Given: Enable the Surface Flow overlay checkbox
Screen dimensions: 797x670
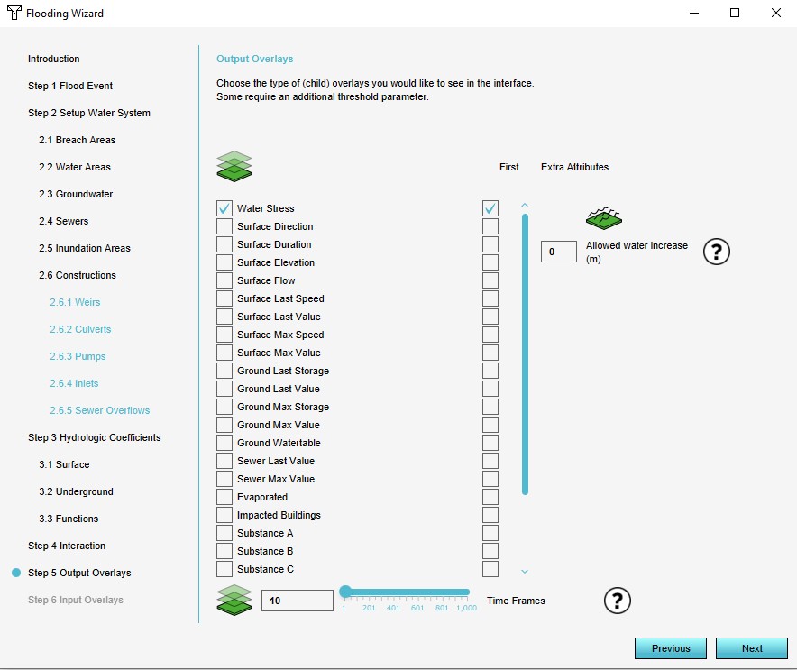Looking at the screenshot, I should [x=224, y=280].
